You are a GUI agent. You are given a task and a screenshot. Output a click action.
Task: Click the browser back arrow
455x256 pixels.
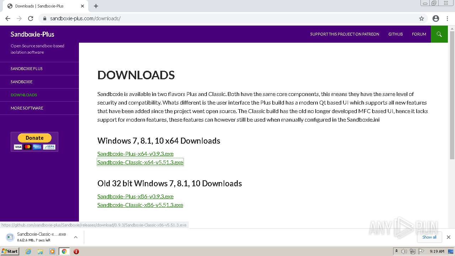[8, 18]
